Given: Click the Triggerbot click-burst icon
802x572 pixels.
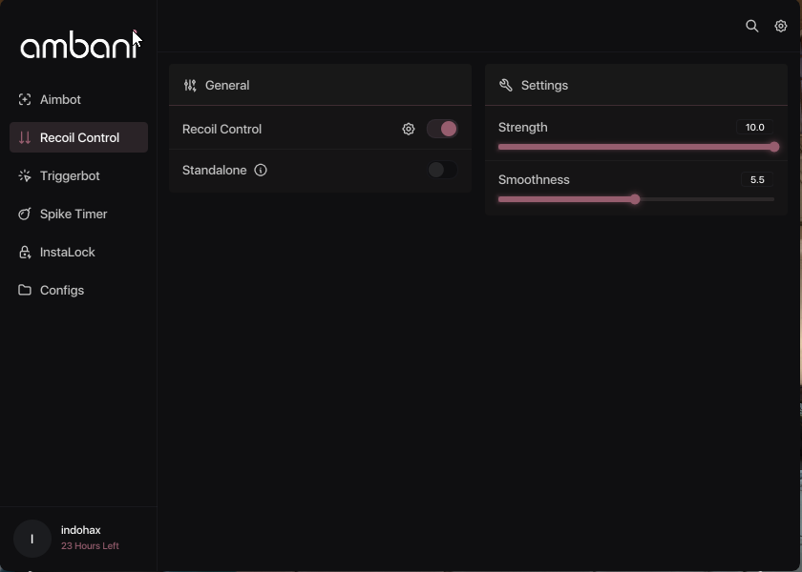Looking at the screenshot, I should pos(25,175).
